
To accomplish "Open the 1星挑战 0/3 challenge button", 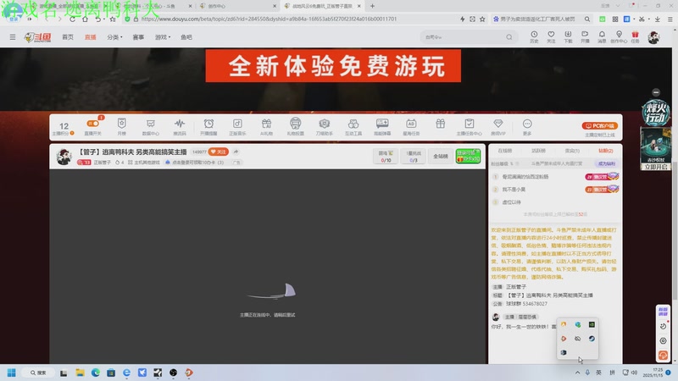I will click(414, 157).
